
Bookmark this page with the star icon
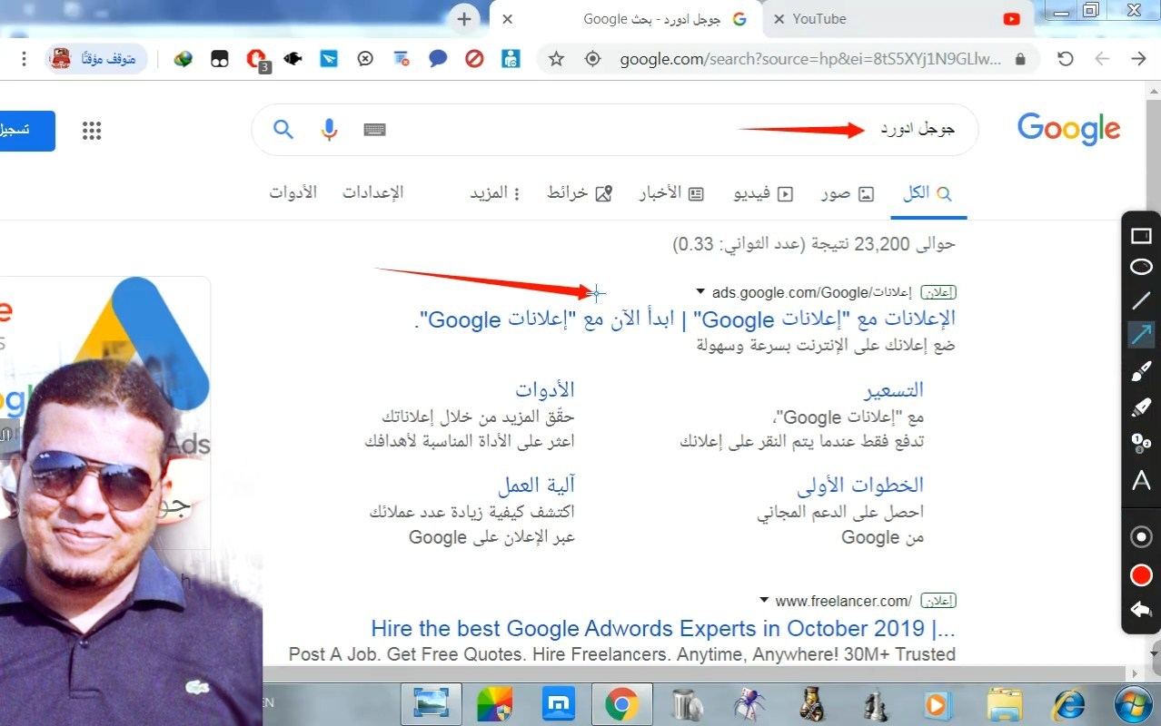(x=556, y=59)
